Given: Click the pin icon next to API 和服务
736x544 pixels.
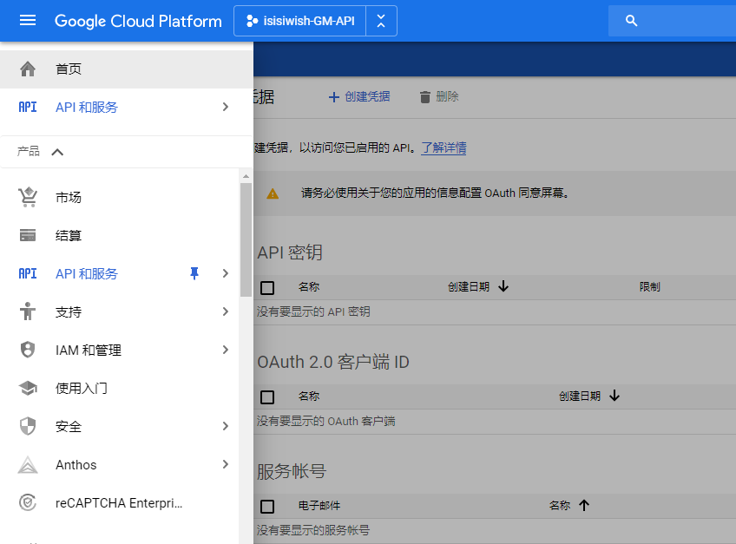Looking at the screenshot, I should coord(194,273).
